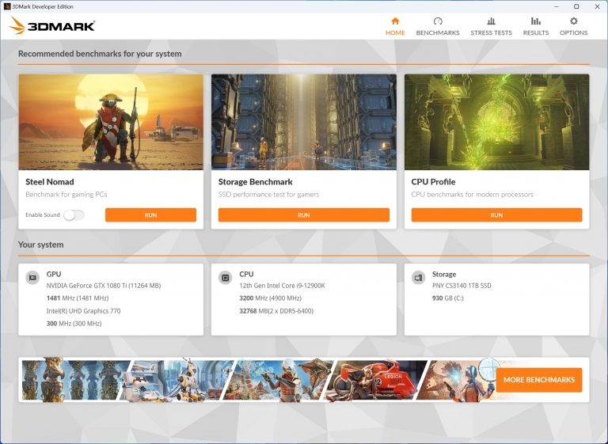Click the red Legion racer banner image
The height and width of the screenshot is (444, 608).
pyautogui.click(x=374, y=380)
